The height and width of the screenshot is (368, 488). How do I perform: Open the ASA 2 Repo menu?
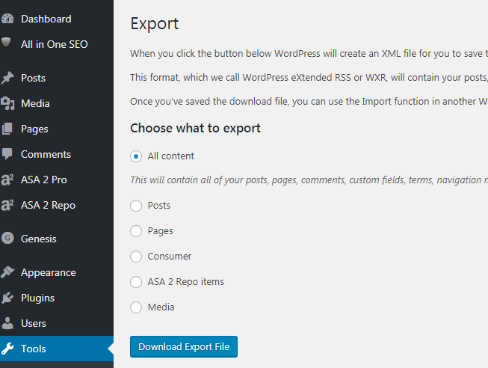pyautogui.click(x=49, y=206)
